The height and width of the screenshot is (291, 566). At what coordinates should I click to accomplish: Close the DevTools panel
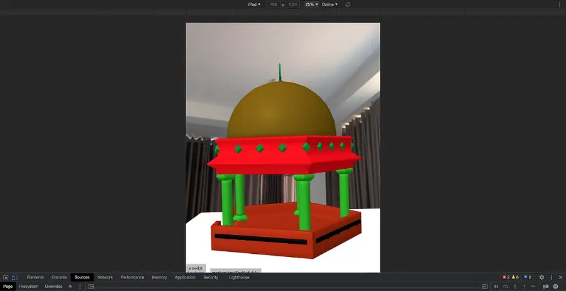click(560, 277)
